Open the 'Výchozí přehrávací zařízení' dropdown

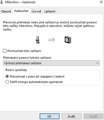(x=51, y=63)
